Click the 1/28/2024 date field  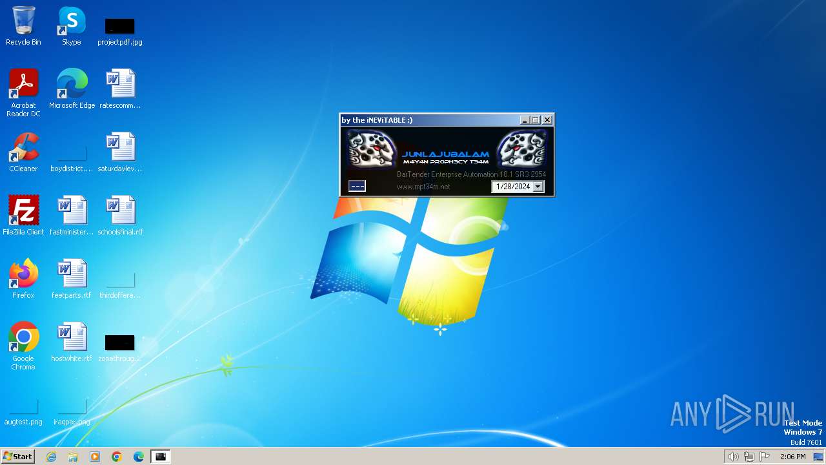[x=513, y=187]
